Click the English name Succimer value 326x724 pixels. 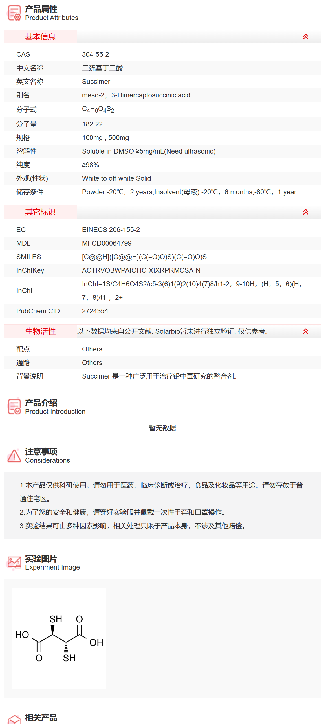(x=96, y=82)
